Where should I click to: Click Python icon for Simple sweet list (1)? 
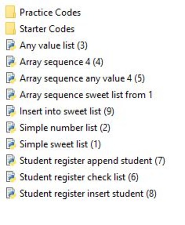pos(11,144)
